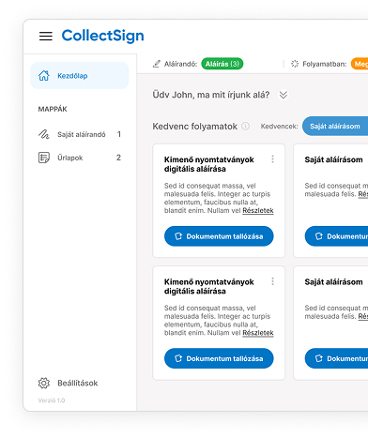Click the Kedvenc folyamatok info icon

pos(246,127)
